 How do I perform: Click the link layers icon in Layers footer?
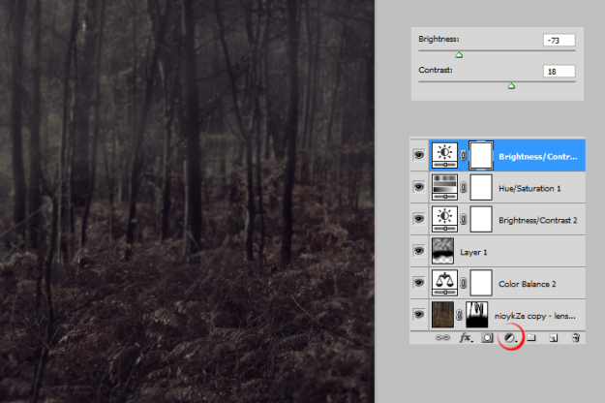click(442, 338)
